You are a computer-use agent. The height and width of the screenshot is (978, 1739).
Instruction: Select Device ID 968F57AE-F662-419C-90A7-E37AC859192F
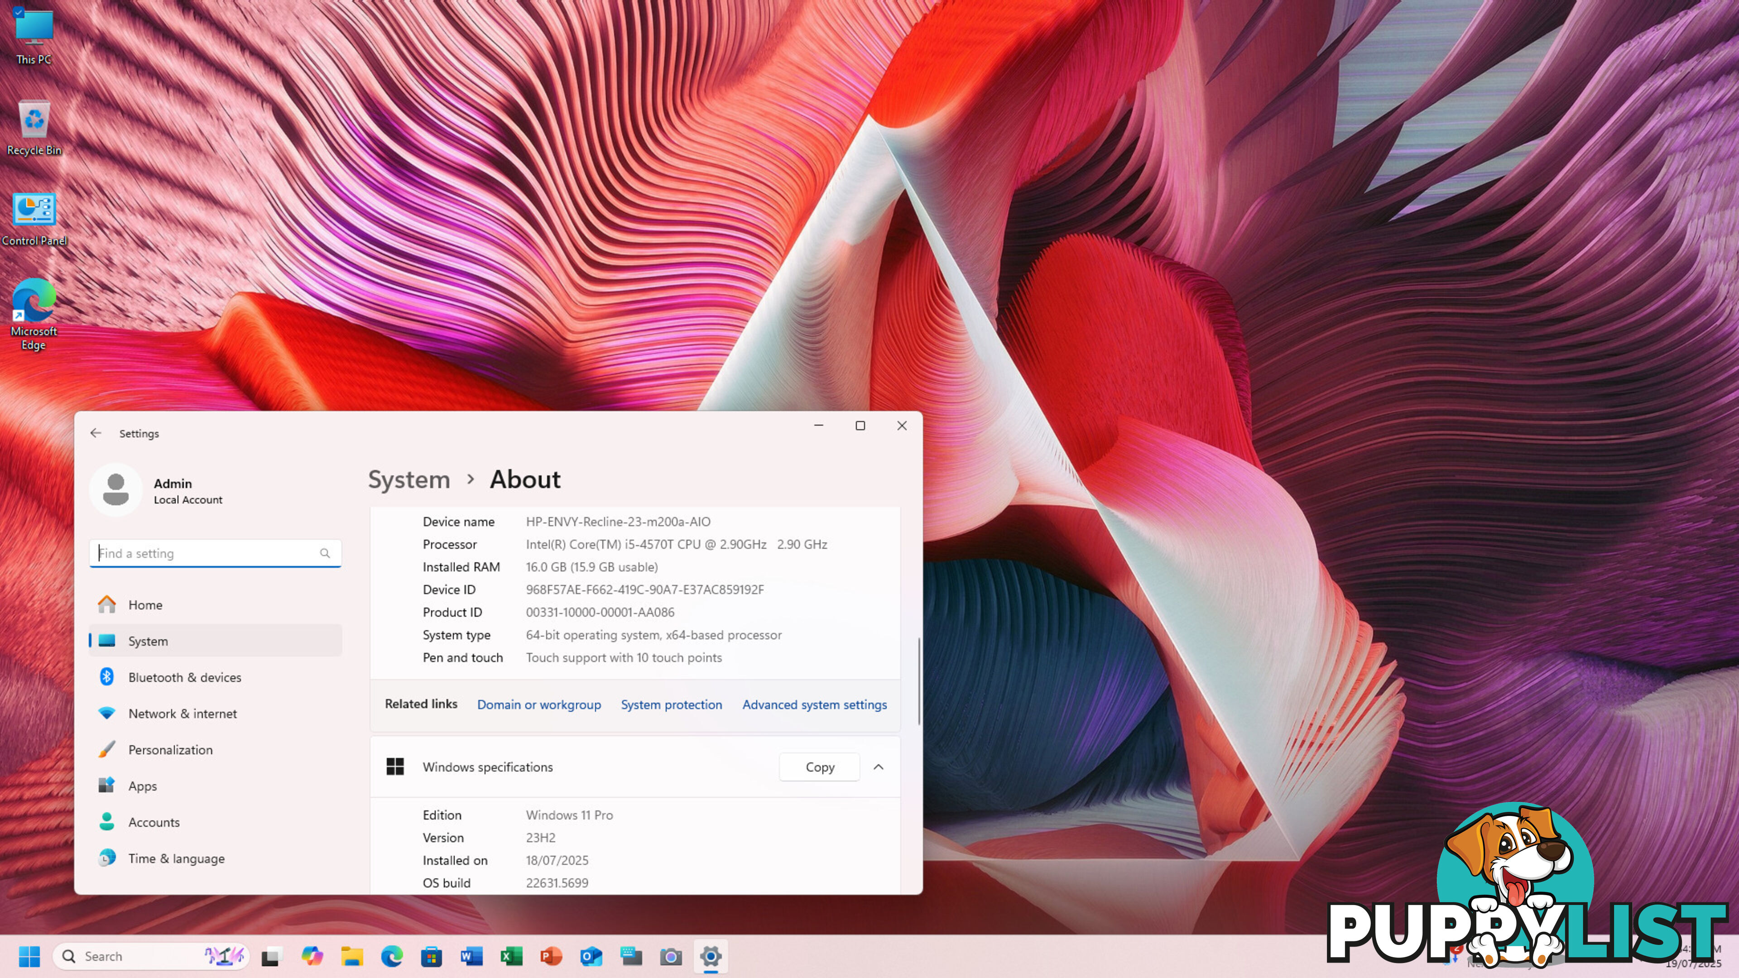(x=645, y=590)
